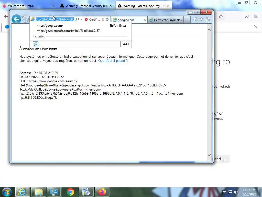Switch to the Welcome to Firefox tab
The width and height of the screenshot is (262, 197).
coord(28,6)
